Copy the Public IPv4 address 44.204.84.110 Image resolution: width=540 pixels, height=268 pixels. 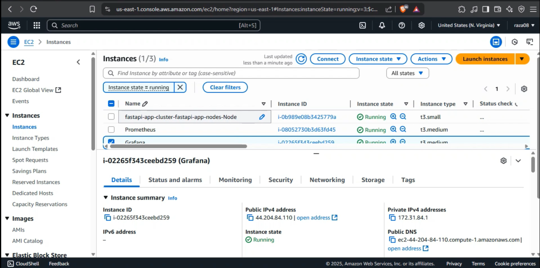250,218
